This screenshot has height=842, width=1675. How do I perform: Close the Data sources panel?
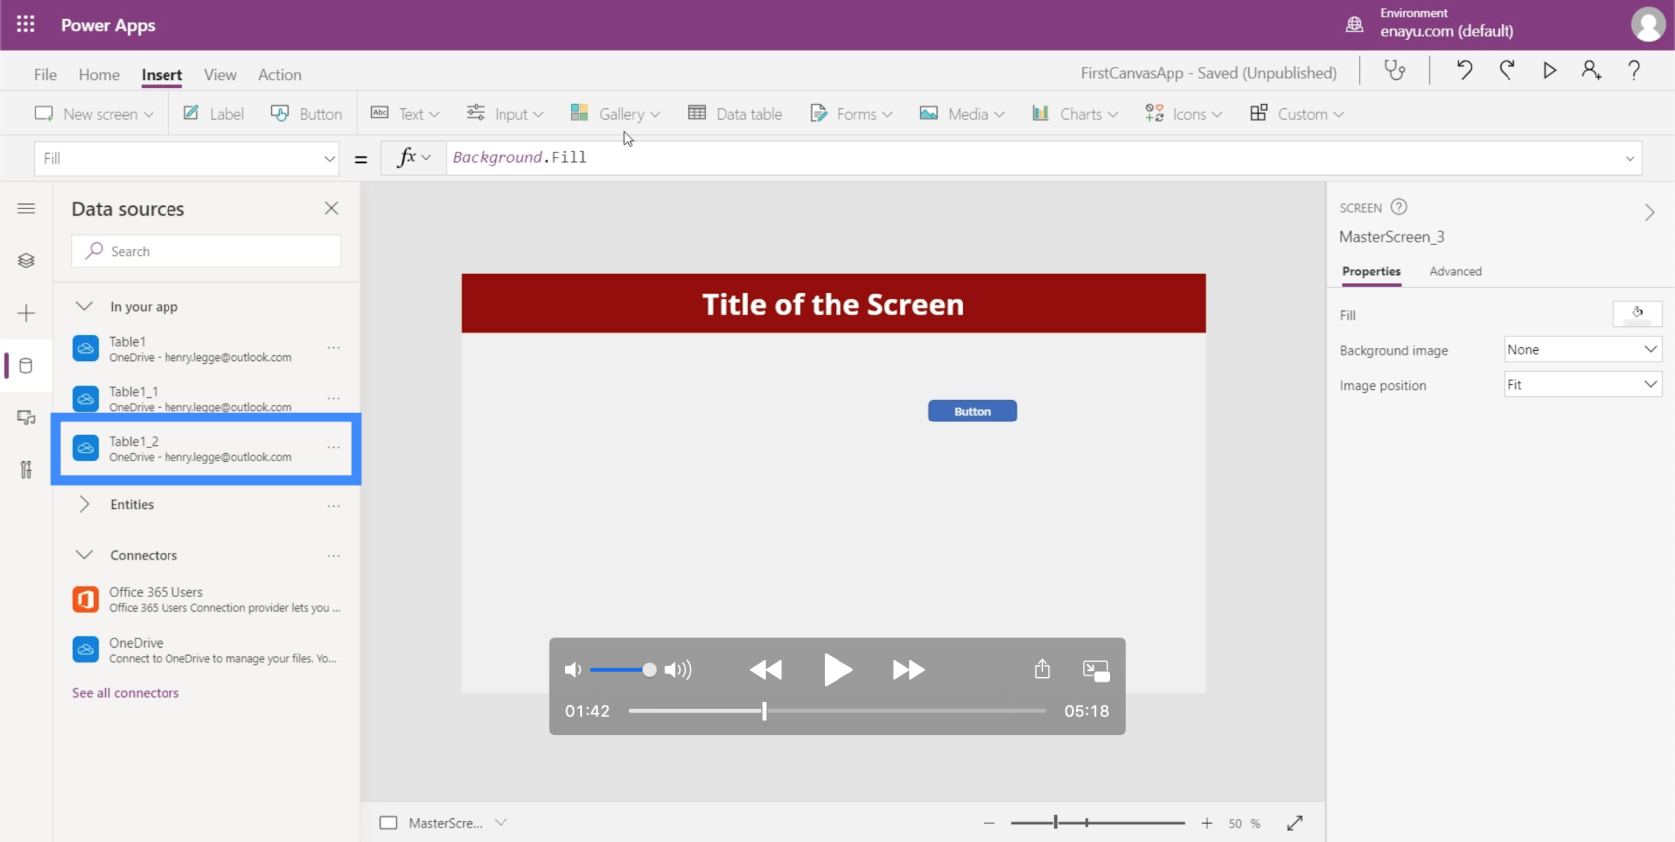click(x=331, y=208)
